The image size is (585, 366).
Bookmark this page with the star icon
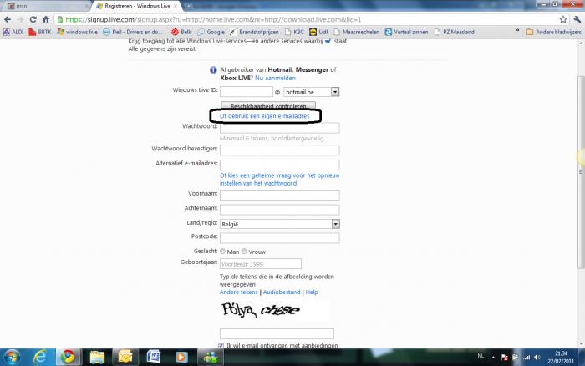563,19
